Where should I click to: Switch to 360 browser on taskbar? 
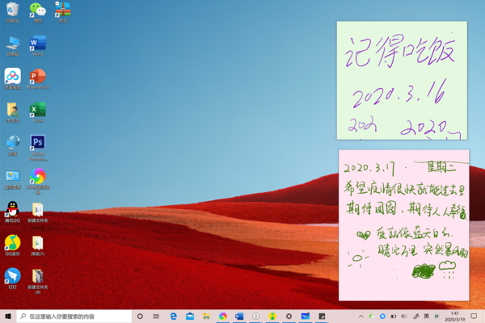223,317
